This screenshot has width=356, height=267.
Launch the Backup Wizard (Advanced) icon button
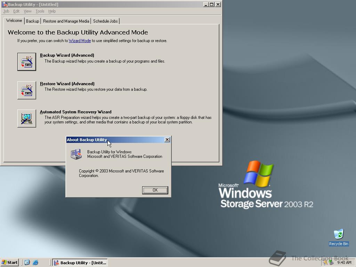(26, 62)
